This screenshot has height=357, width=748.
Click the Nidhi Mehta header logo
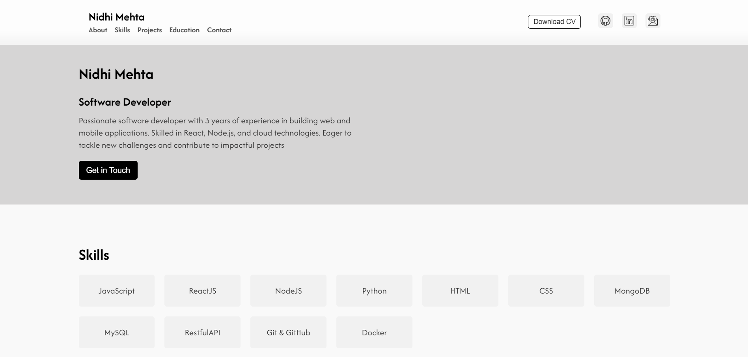(x=116, y=17)
